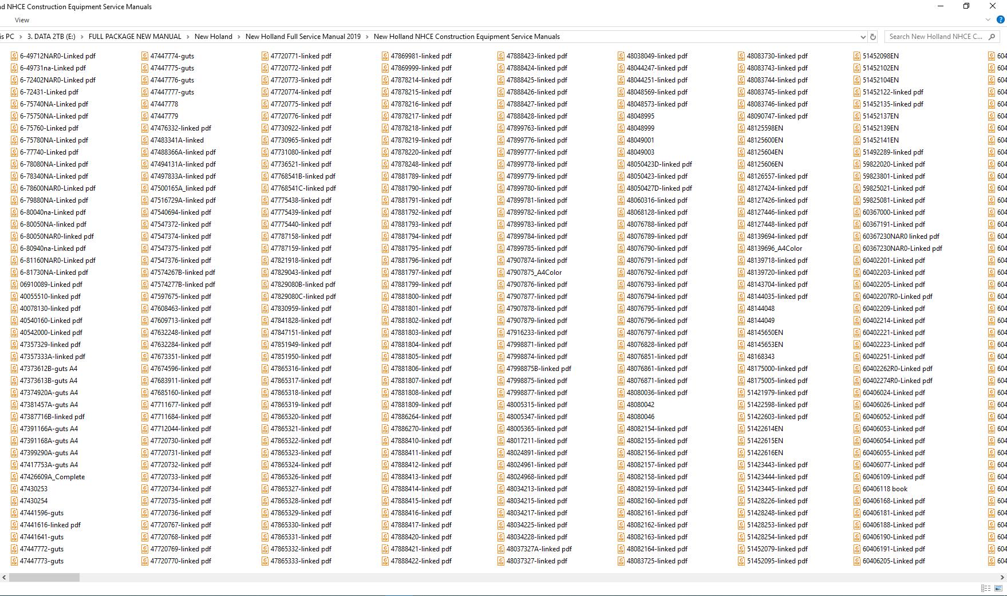The width and height of the screenshot is (1007, 596).
Task: Select PDF icon of 47720771-linked pdf
Action: click(265, 56)
